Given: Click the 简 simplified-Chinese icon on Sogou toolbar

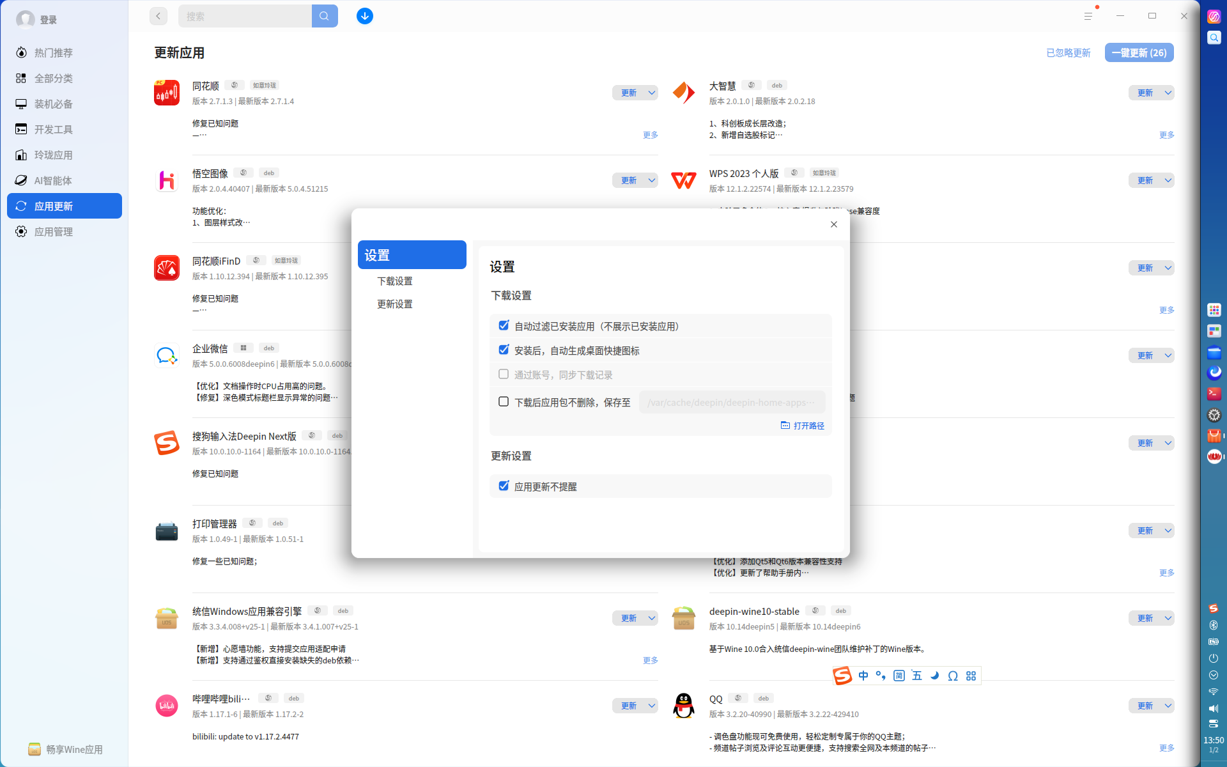Looking at the screenshot, I should tap(899, 675).
